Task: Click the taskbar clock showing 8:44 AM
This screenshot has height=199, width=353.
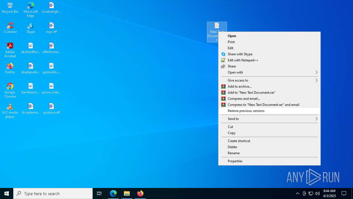Action: tap(330, 193)
